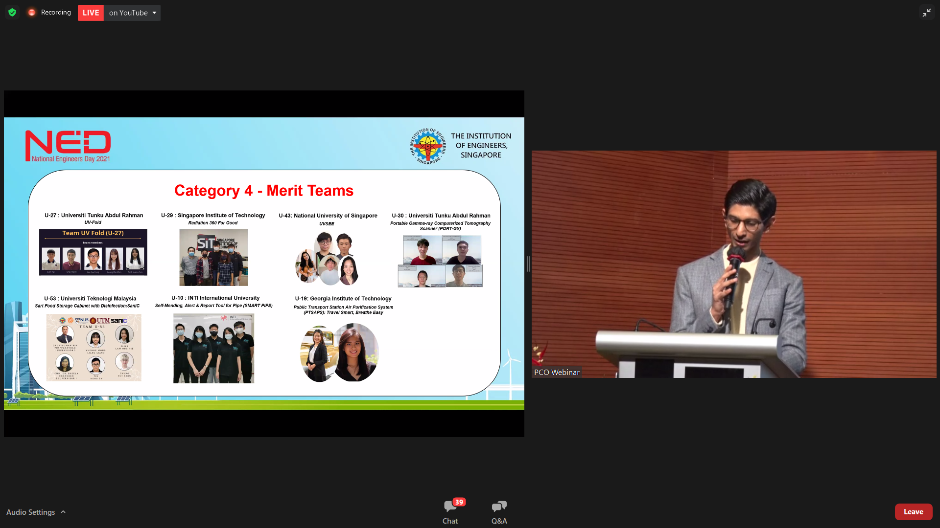Viewport: 940px width, 528px height.
Task: Click 'U-53 : Universiti Teknologi Malaysia' text
Action: coord(90,299)
